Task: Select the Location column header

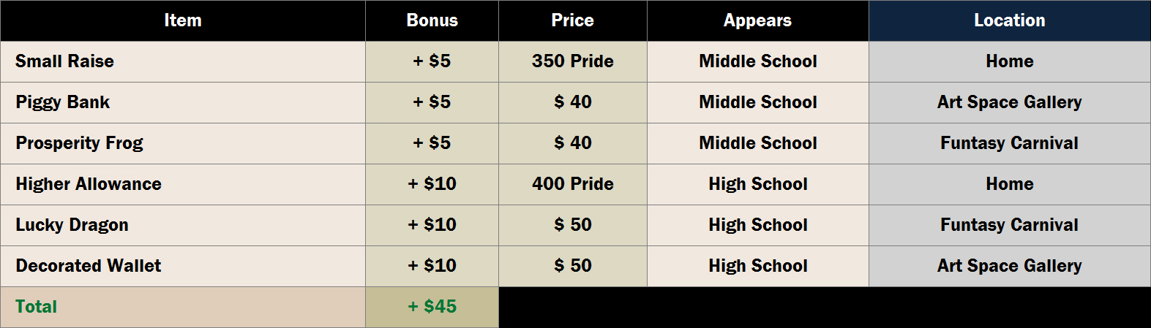Action: (1009, 20)
